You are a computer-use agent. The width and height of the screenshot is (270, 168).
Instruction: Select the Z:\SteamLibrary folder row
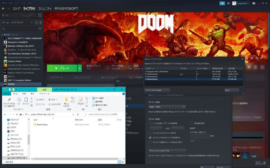click(x=194, y=79)
